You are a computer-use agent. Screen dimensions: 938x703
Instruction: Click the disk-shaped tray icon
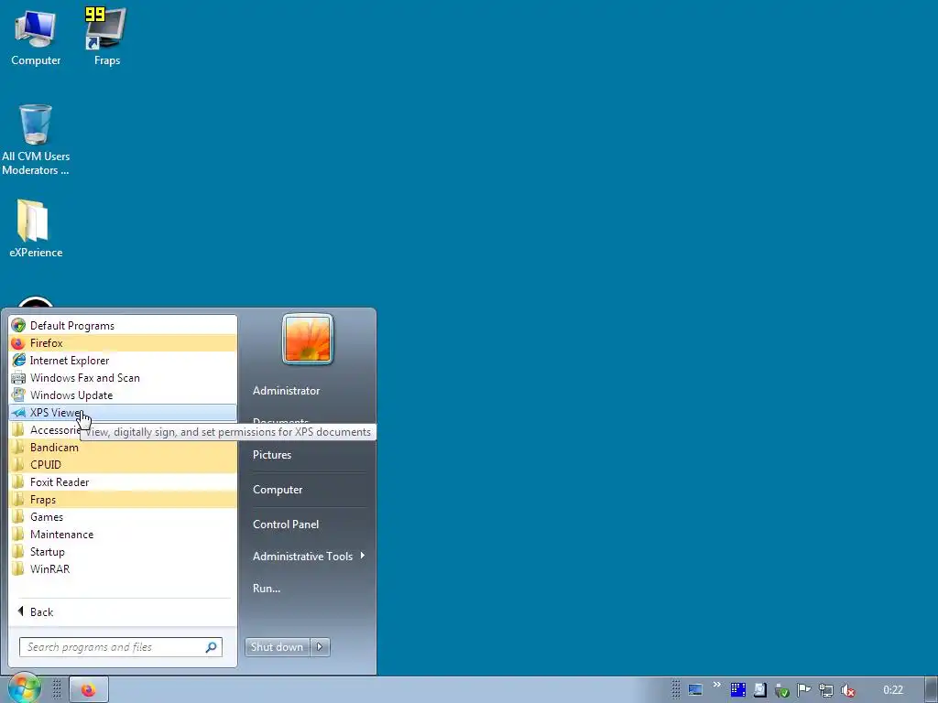pos(759,690)
